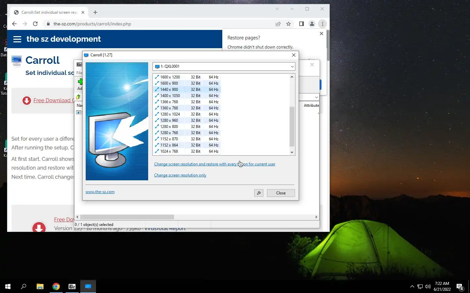Select the 1152 x 870 resolution row
The image size is (470, 293).
187,139
